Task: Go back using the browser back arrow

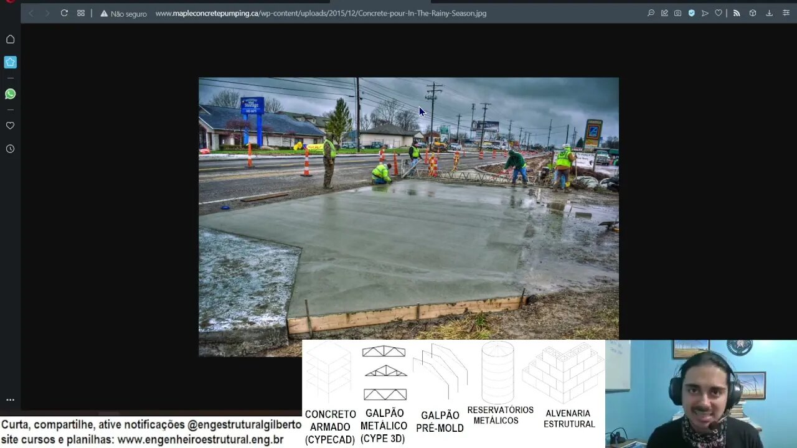Action: [31, 13]
